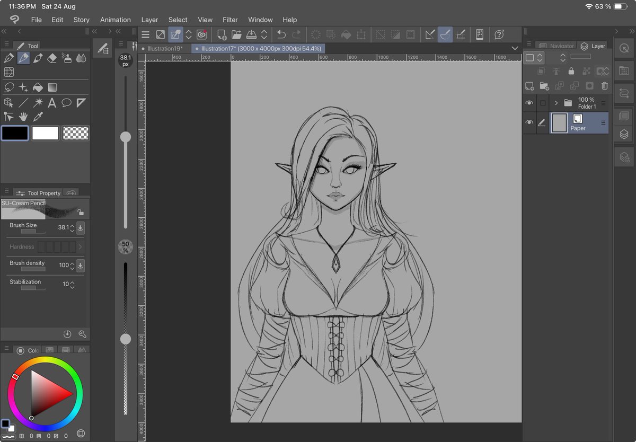Choose the Brush tool
Image resolution: width=636 pixels, height=442 pixels.
[38, 58]
